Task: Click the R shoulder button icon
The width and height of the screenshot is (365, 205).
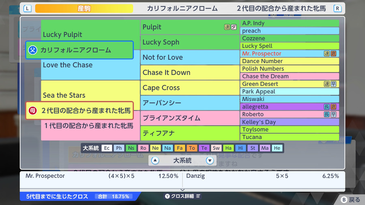Action: pos(337,9)
